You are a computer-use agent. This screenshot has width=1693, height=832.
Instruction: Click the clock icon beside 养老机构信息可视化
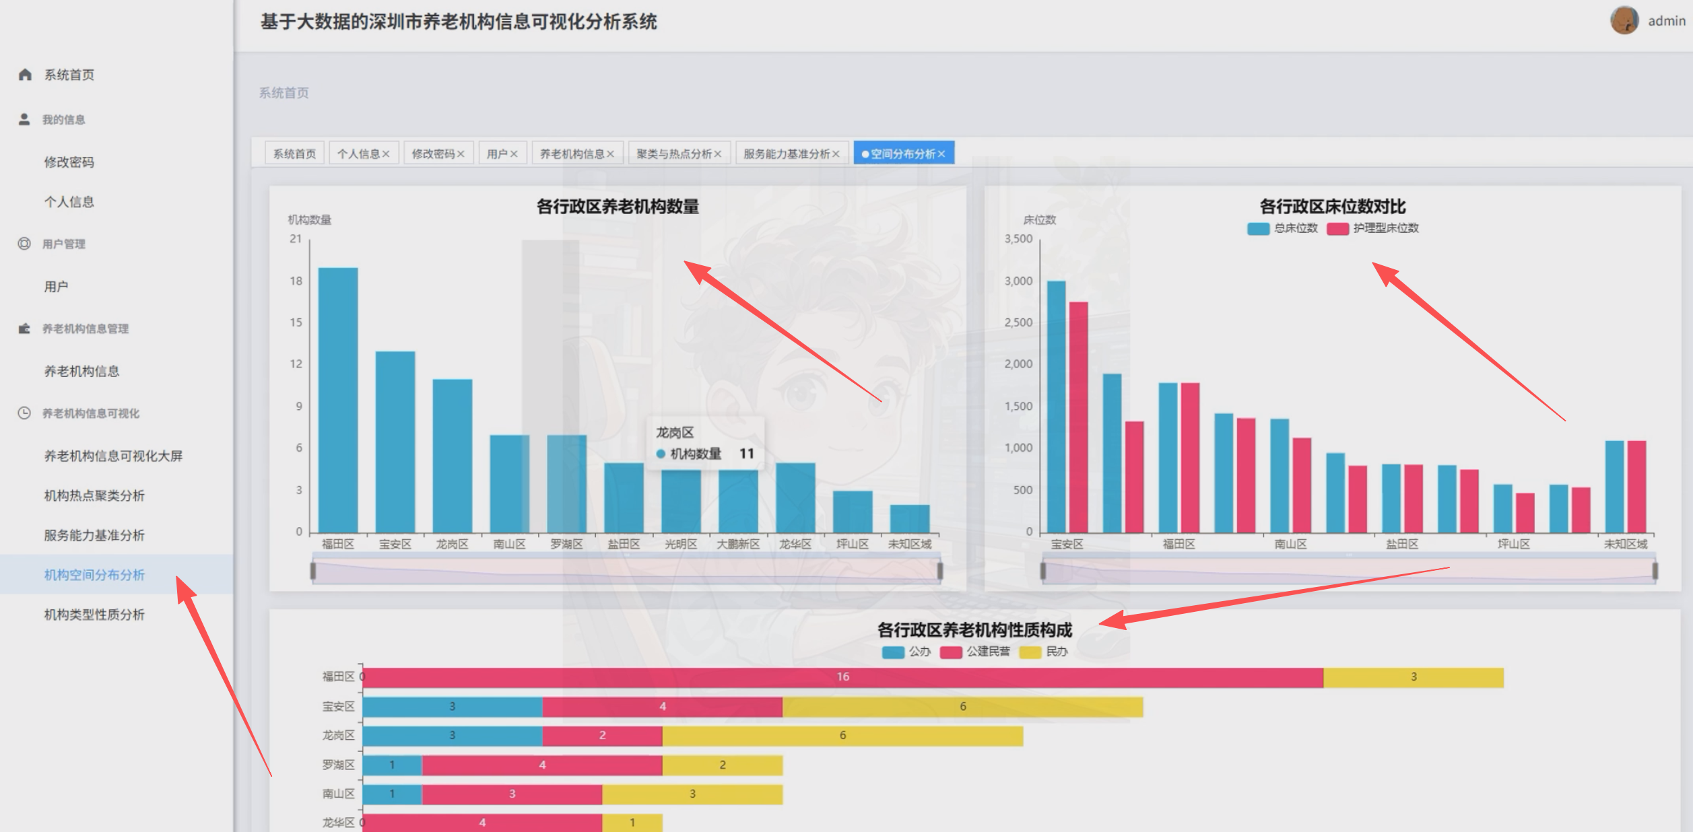24,413
